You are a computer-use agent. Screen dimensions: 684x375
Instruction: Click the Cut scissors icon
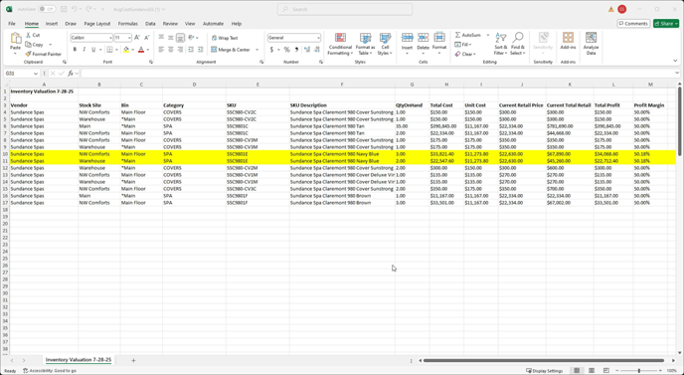(x=29, y=35)
